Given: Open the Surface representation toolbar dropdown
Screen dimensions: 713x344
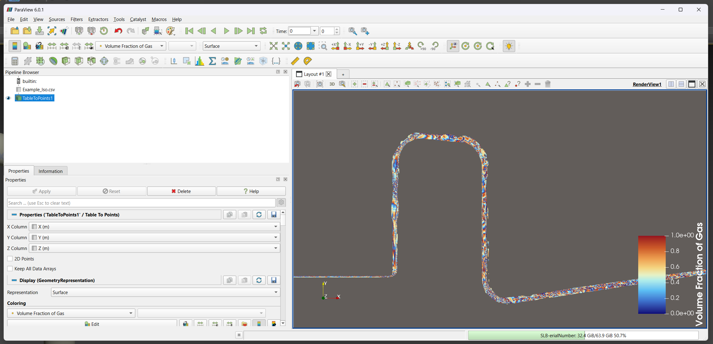Looking at the screenshot, I should click(231, 46).
